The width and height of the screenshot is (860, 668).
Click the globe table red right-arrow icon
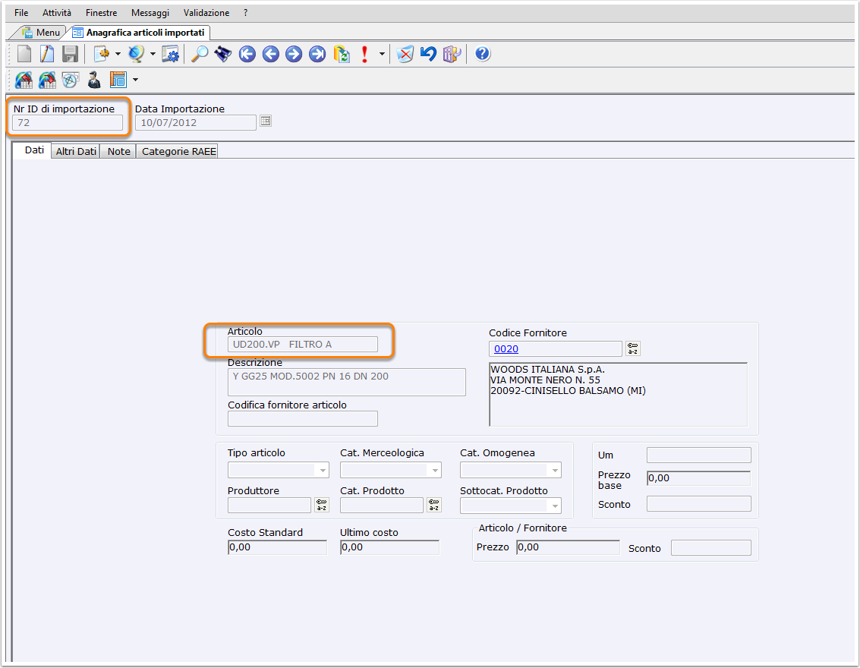click(x=47, y=80)
